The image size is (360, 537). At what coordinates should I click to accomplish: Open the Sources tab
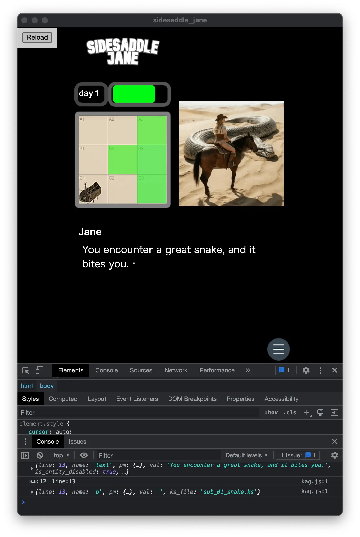tap(141, 370)
